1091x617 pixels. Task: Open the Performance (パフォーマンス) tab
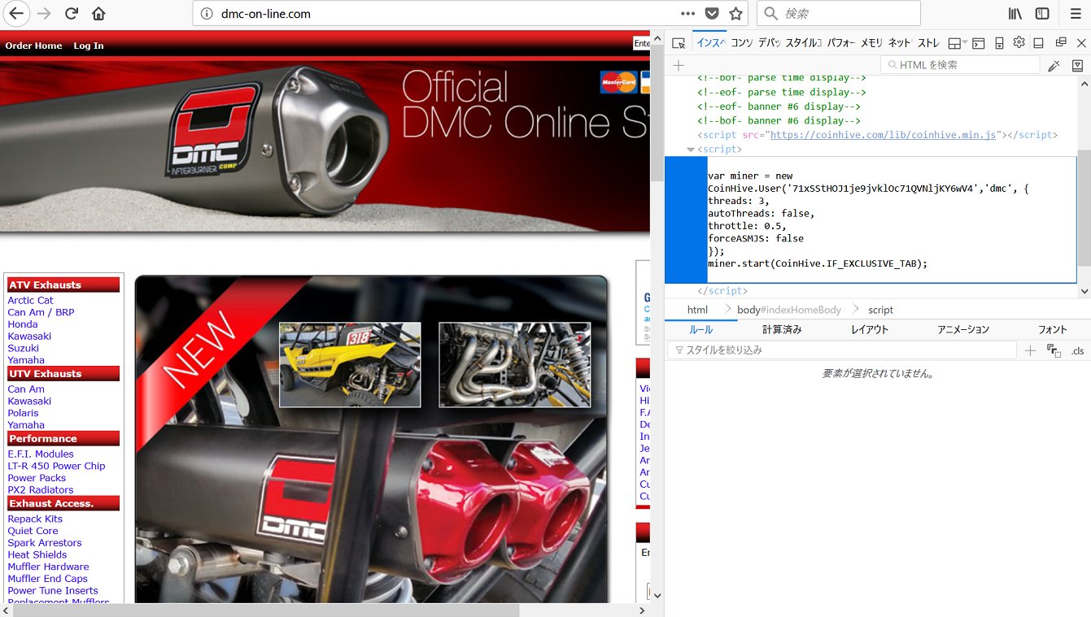[841, 43]
